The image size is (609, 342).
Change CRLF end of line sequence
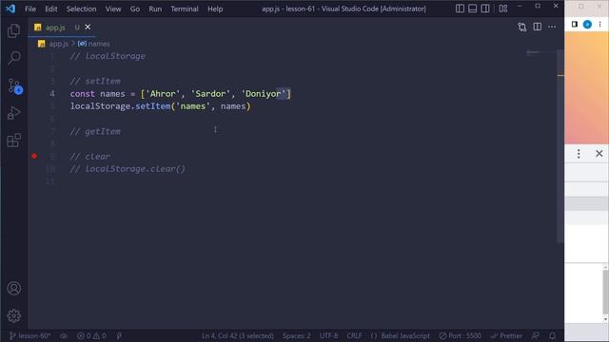[x=354, y=335]
